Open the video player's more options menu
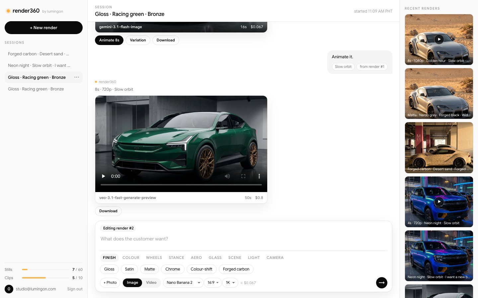The height and width of the screenshot is (298, 478). point(259,176)
